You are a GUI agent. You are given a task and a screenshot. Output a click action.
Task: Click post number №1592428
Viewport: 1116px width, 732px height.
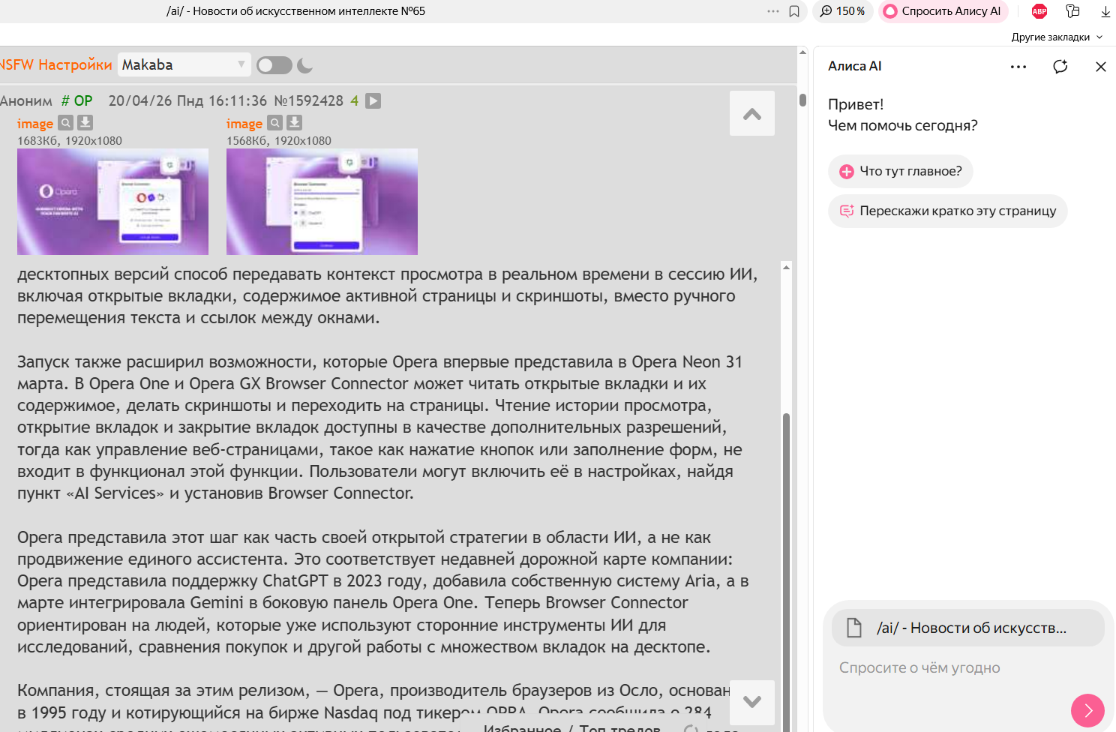point(308,100)
